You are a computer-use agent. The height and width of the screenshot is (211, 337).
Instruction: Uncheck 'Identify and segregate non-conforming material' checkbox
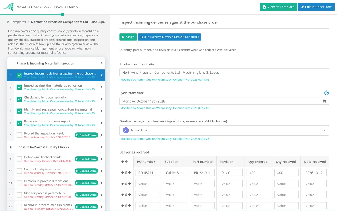pyautogui.click(x=19, y=111)
